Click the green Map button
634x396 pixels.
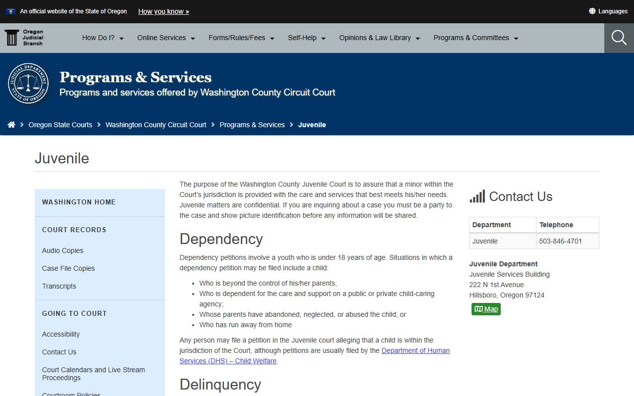(486, 309)
